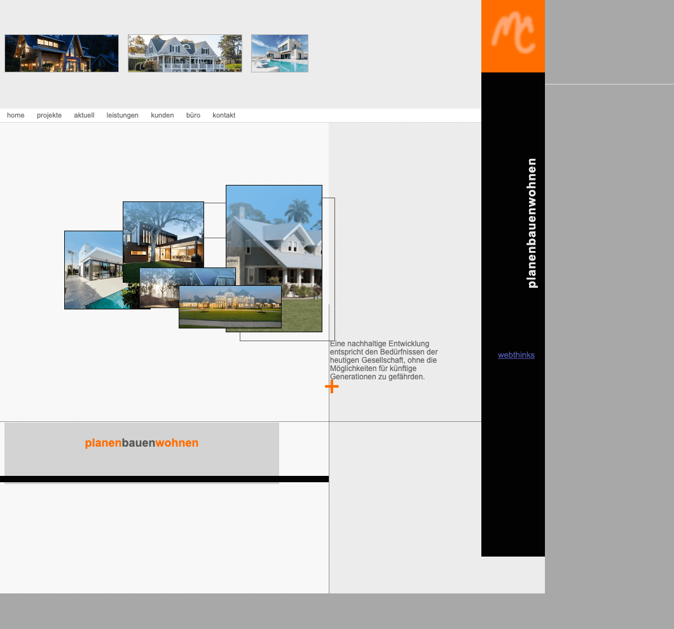Click the misty forest collage photo
This screenshot has width=674, height=629.
pos(158,287)
